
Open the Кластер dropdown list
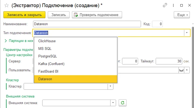pos(110,86)
